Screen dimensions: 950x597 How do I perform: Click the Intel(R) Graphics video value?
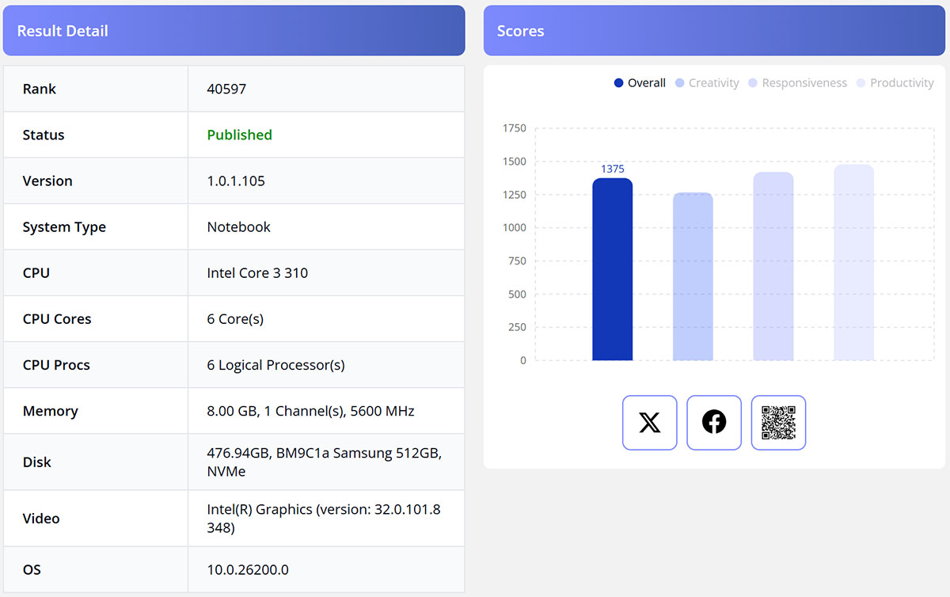(324, 519)
